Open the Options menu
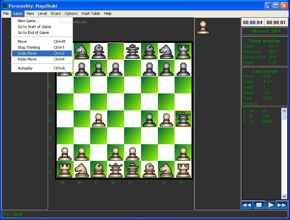This screenshot has width=290, height=220. point(71,13)
